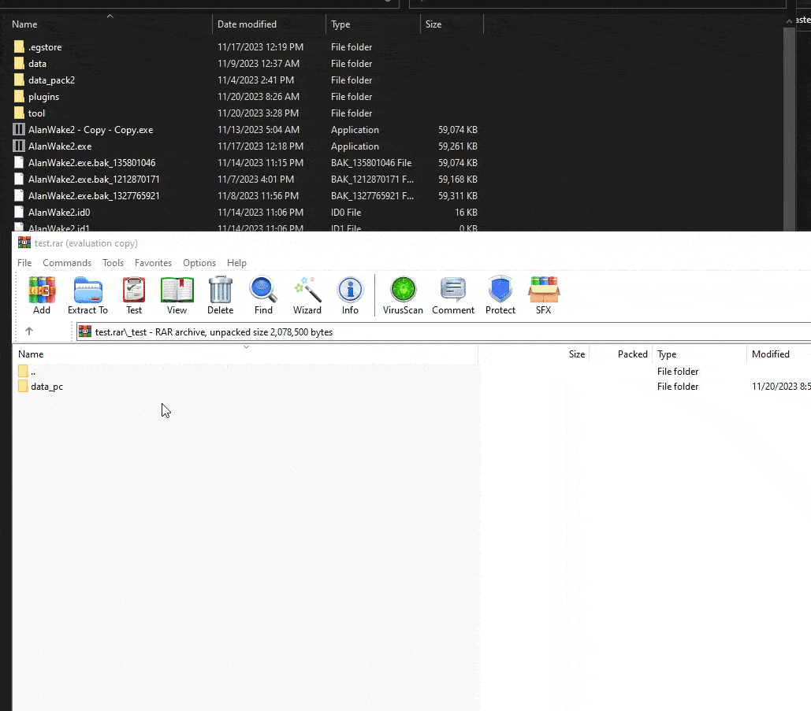Open the Favorites menu
Screen dimensions: 811x711
[x=153, y=262]
